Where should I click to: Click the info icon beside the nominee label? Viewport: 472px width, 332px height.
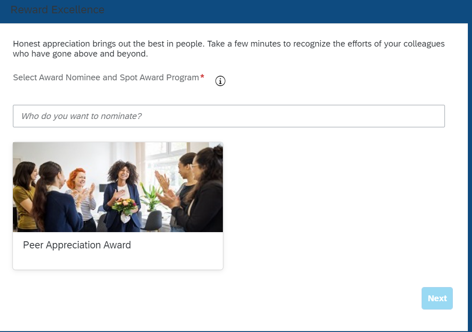[220, 81]
